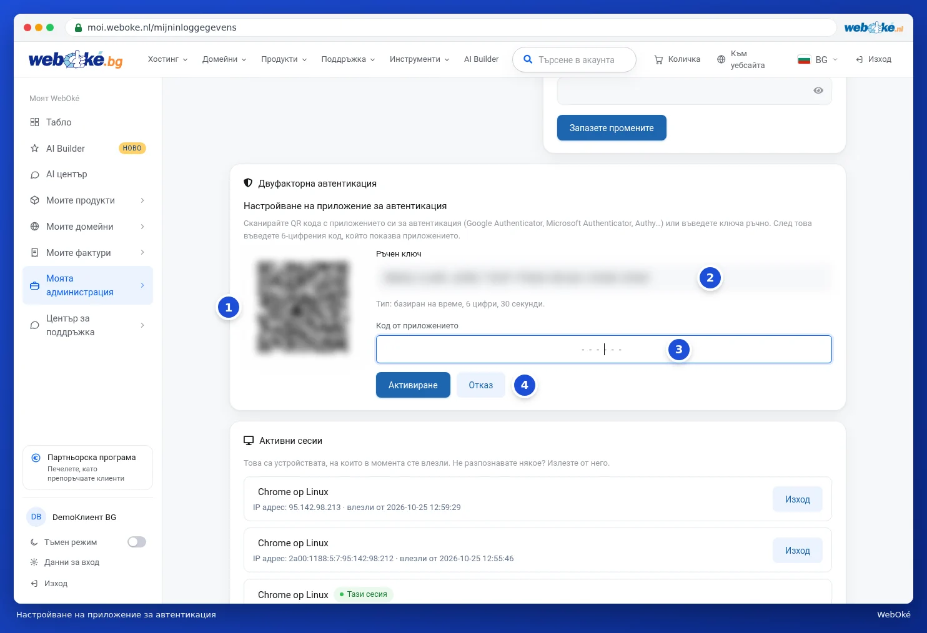Open AI център chat icon

click(x=35, y=175)
